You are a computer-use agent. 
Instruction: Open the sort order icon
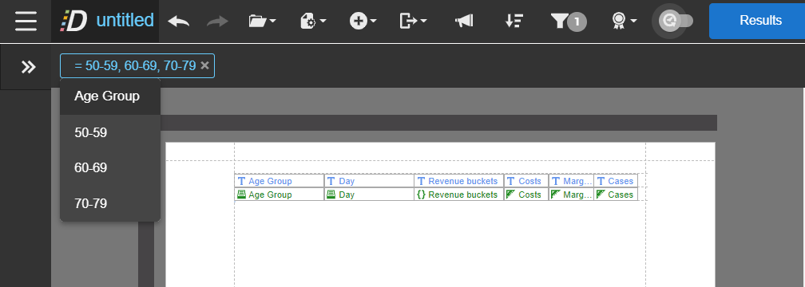pos(514,21)
